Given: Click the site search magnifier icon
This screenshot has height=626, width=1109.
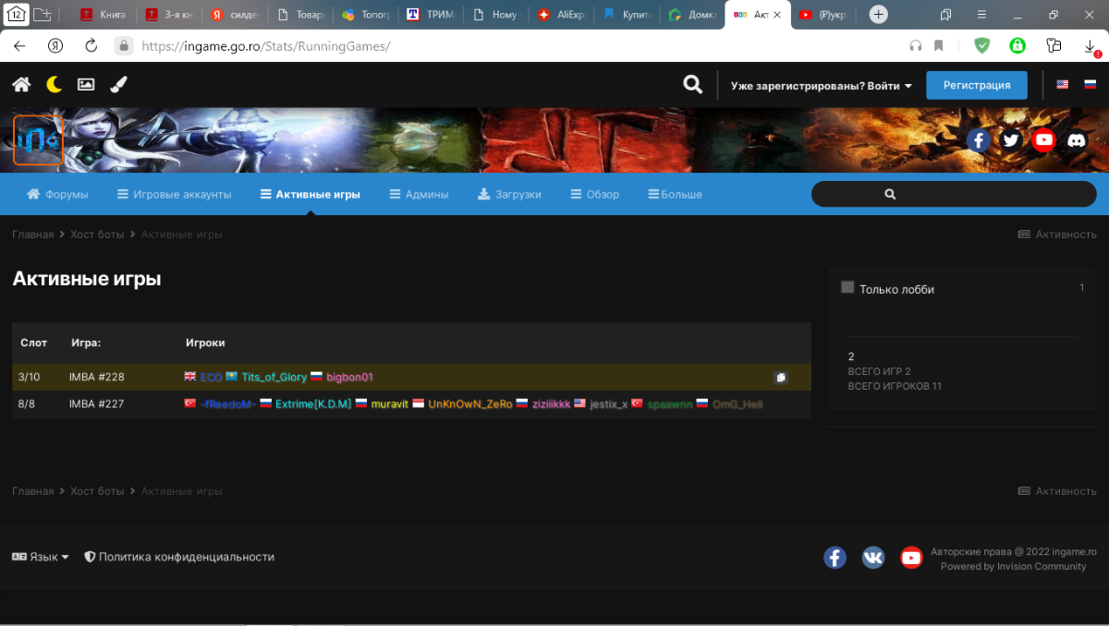Looking at the screenshot, I should pos(692,85).
